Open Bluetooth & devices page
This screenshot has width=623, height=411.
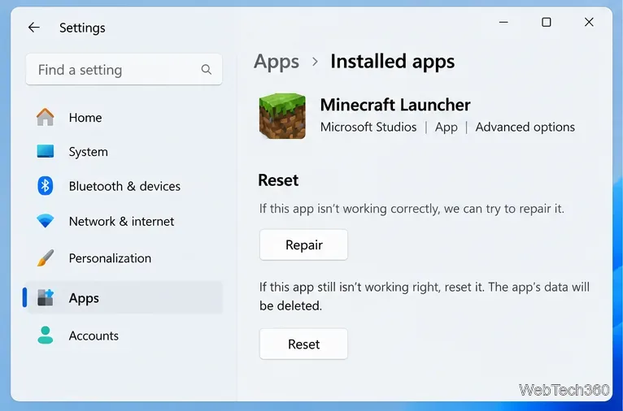(124, 186)
